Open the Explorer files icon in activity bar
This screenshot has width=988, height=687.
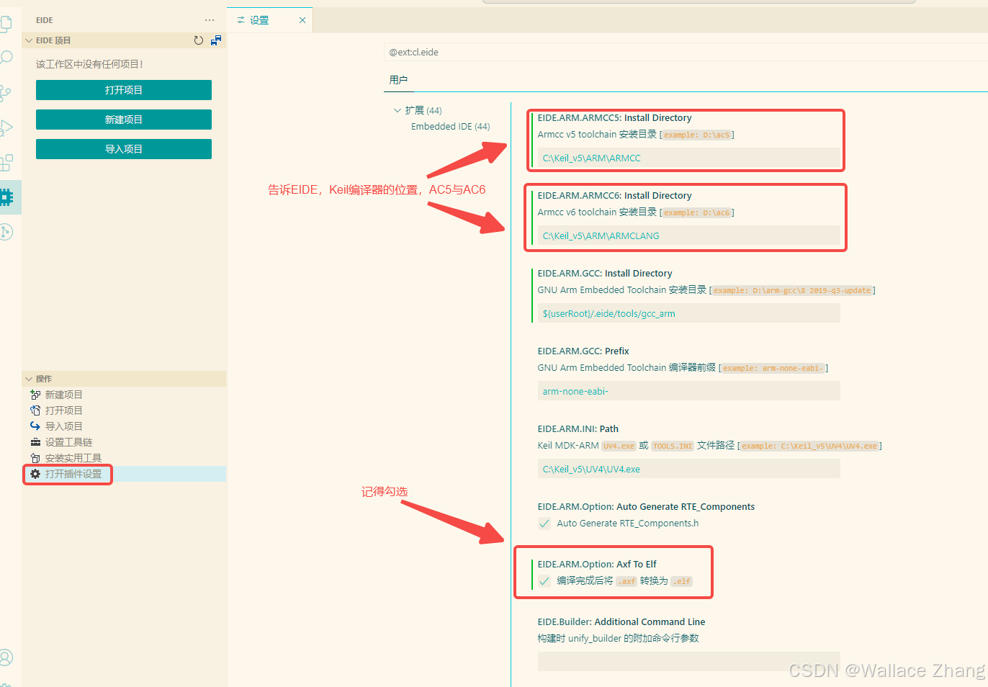click(x=6, y=24)
